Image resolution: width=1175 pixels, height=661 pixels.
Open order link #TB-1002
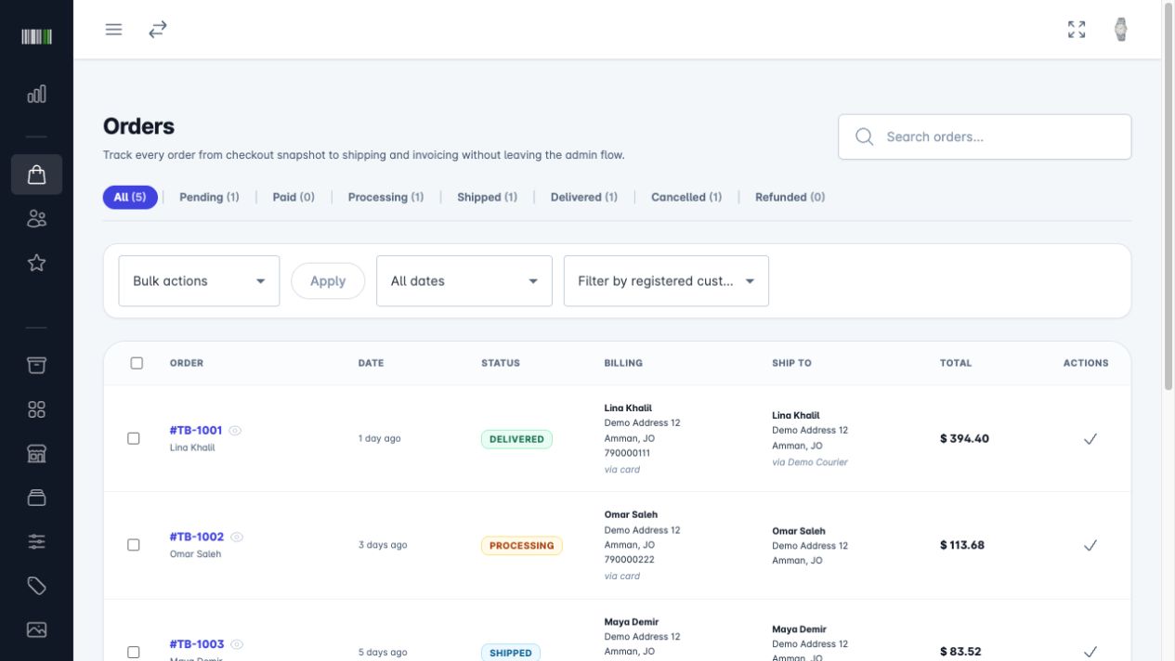197,537
